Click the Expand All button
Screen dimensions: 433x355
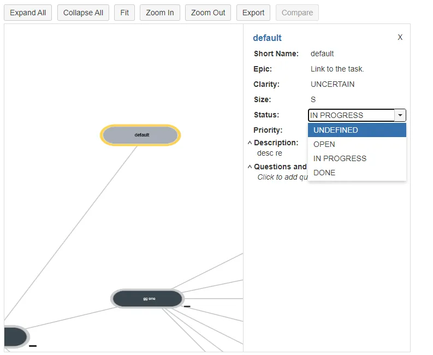pyautogui.click(x=28, y=13)
